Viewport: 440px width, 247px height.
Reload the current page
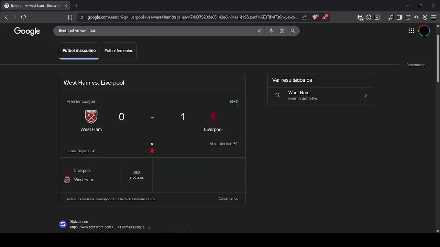coord(23,17)
